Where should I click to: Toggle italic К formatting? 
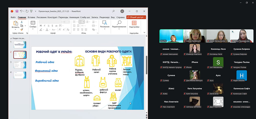44,26
